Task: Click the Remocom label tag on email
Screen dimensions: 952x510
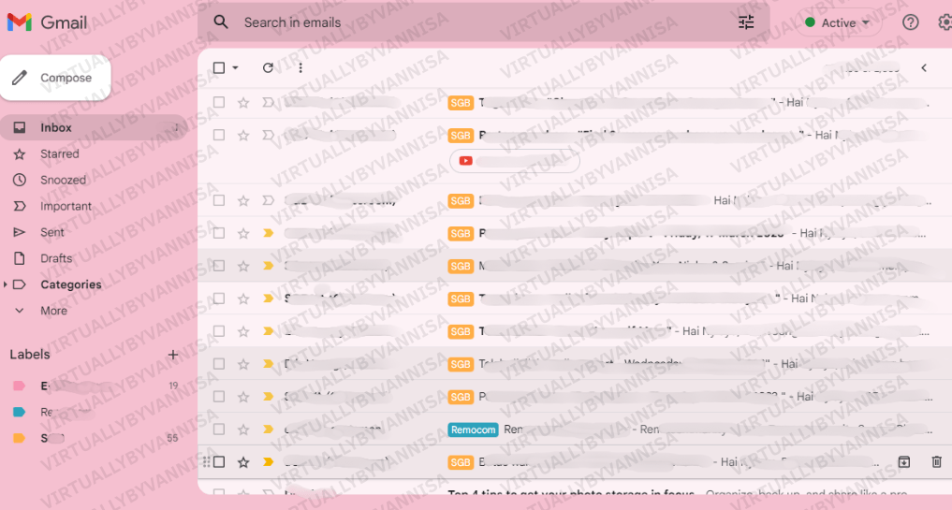Action: click(x=473, y=430)
